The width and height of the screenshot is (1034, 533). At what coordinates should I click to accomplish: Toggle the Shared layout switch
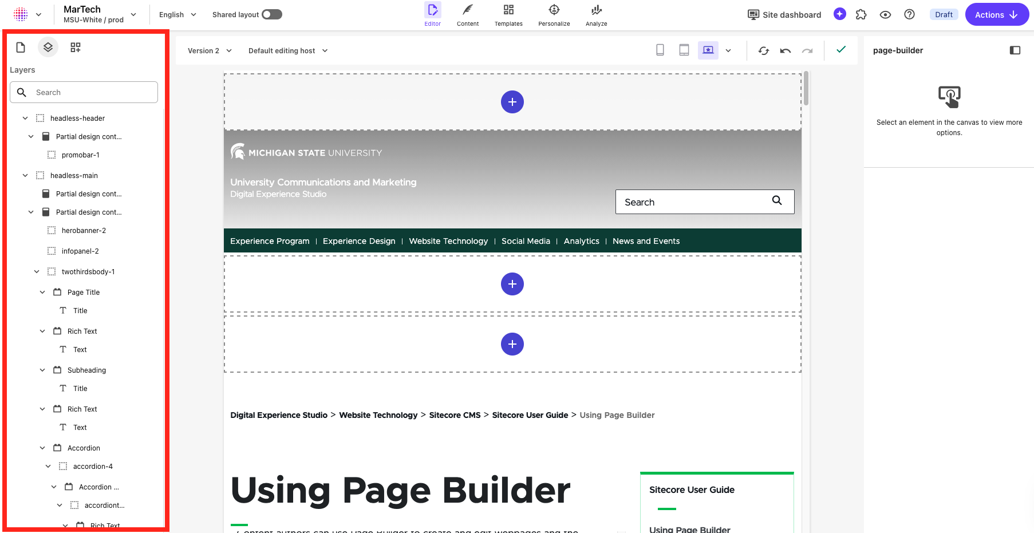pos(272,14)
